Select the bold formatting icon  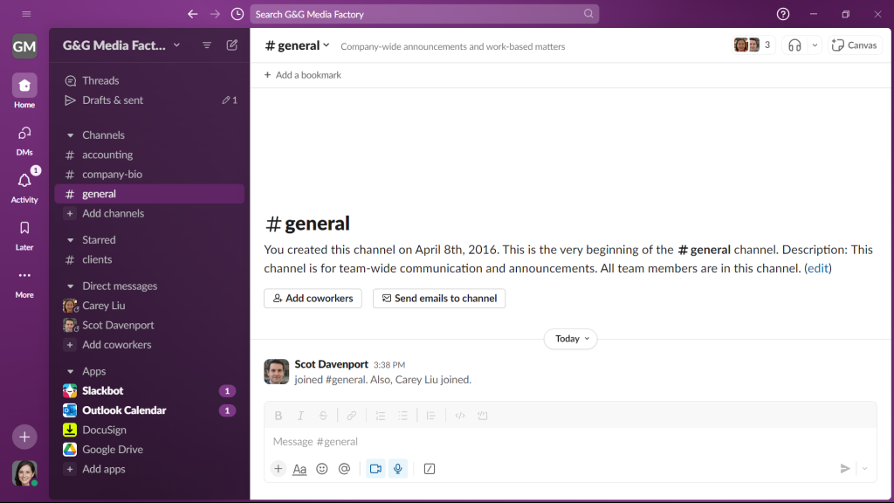pos(278,415)
